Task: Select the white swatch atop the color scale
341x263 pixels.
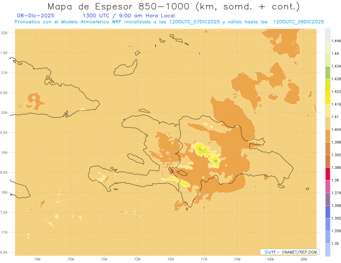Action: [328, 34]
